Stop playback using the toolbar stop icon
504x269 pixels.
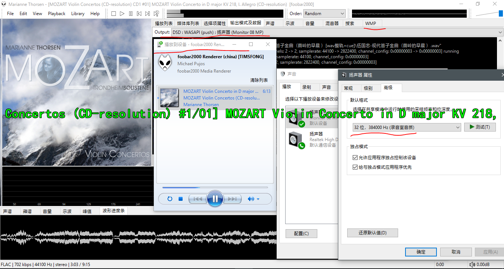113,14
